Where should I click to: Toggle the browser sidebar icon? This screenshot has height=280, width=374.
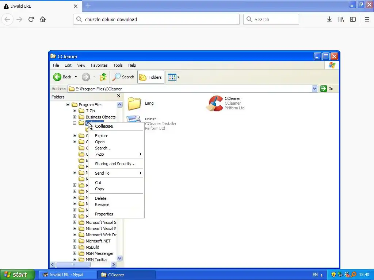click(353, 19)
